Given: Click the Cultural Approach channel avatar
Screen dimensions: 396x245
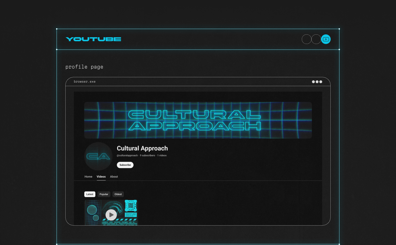Looking at the screenshot, I should [x=98, y=156].
